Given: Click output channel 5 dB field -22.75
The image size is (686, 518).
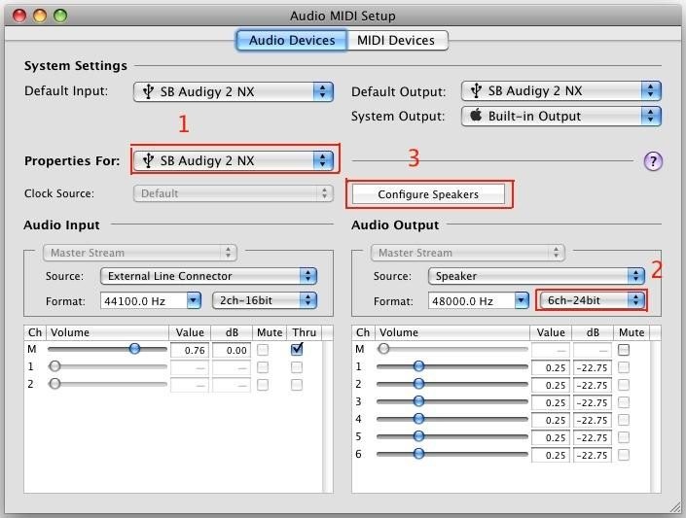Looking at the screenshot, I should click(x=593, y=437).
